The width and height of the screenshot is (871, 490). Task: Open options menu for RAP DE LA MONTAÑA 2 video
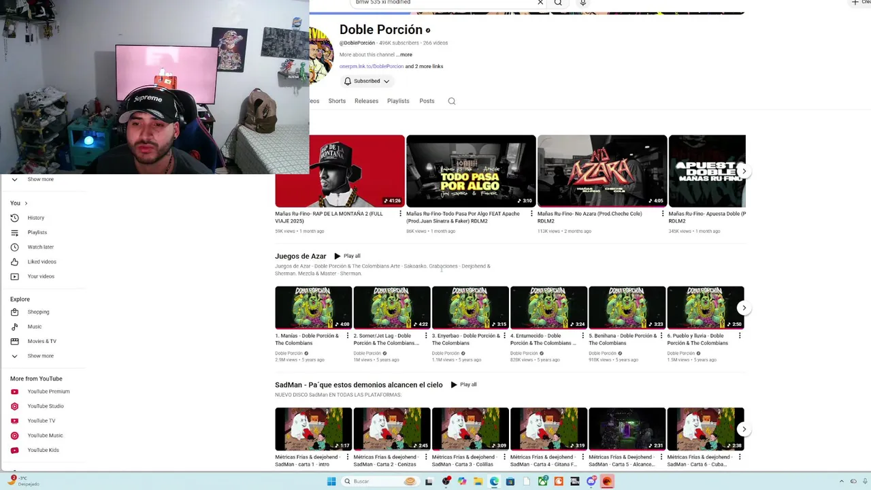point(400,214)
